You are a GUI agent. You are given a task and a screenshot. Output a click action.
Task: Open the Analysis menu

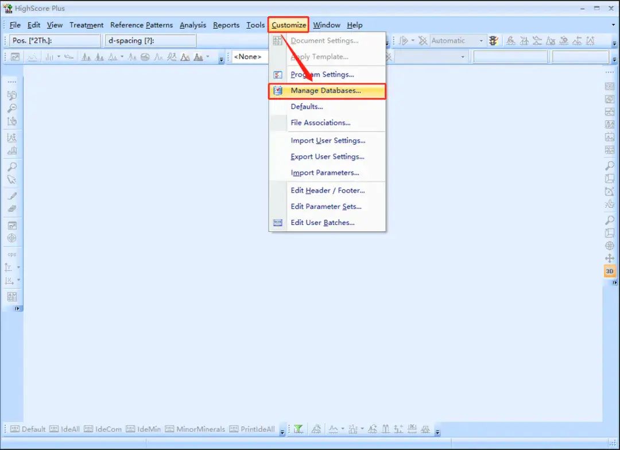pos(193,25)
